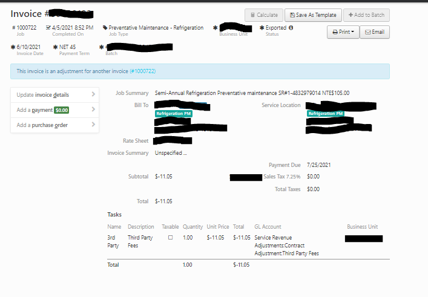Click the Quantity column header
This screenshot has height=297, width=428.
193,227
